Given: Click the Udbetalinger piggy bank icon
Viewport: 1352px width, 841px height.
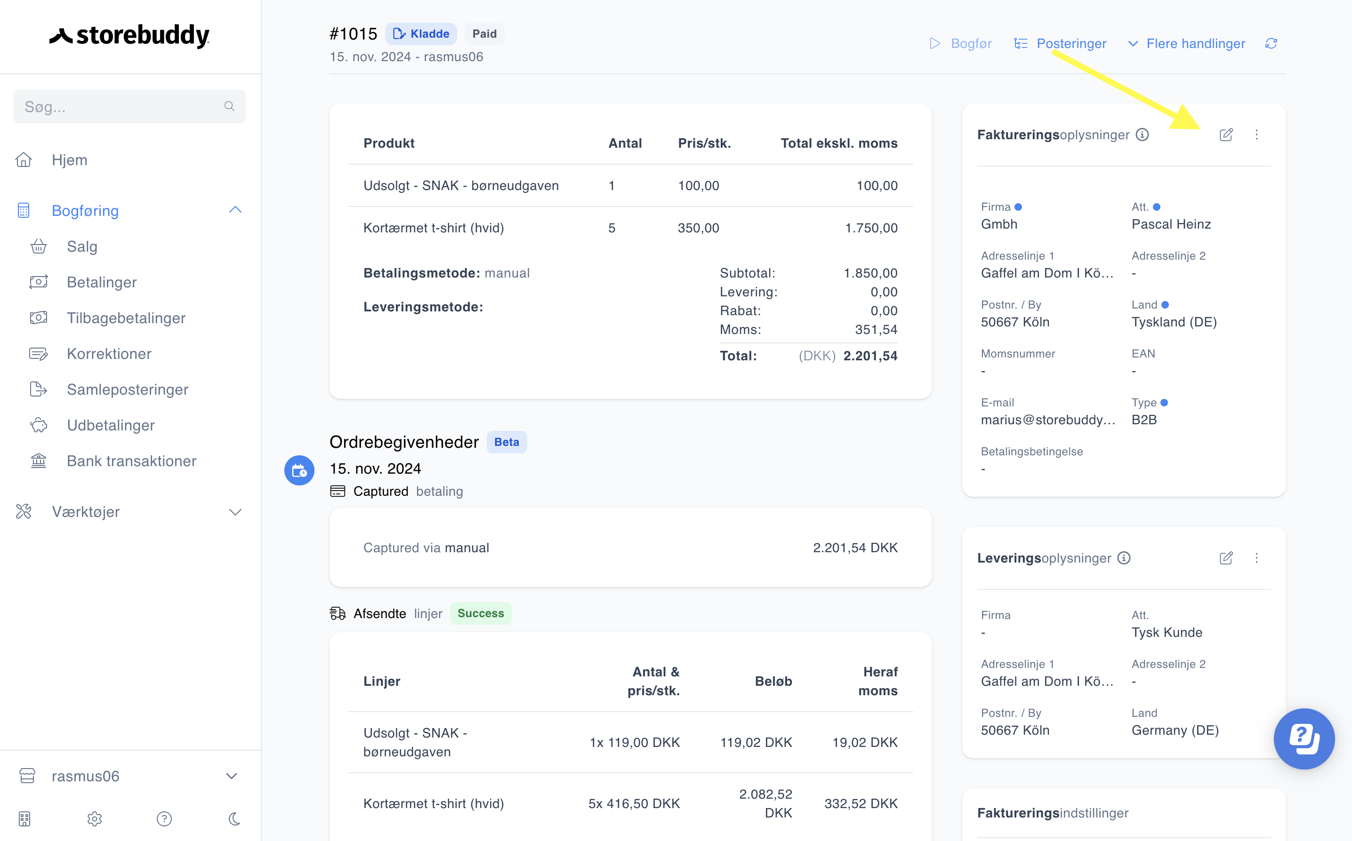Looking at the screenshot, I should click(39, 425).
